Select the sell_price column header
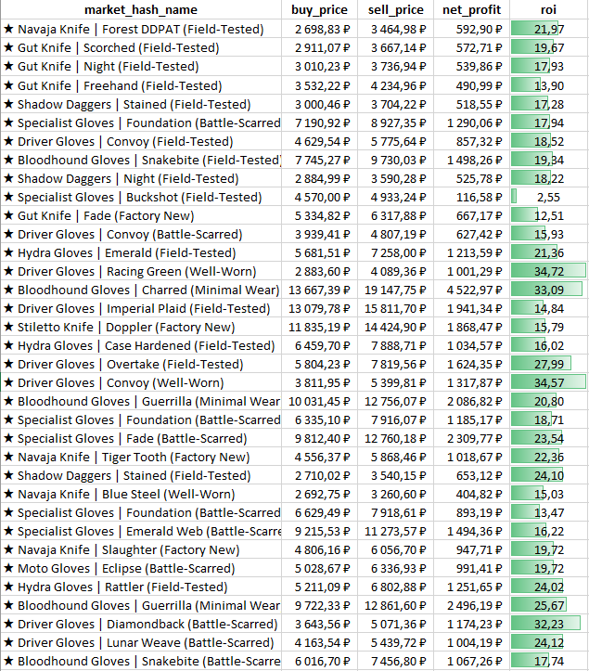 point(396,10)
